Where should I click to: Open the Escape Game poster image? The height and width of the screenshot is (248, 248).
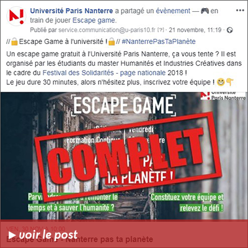124,156
